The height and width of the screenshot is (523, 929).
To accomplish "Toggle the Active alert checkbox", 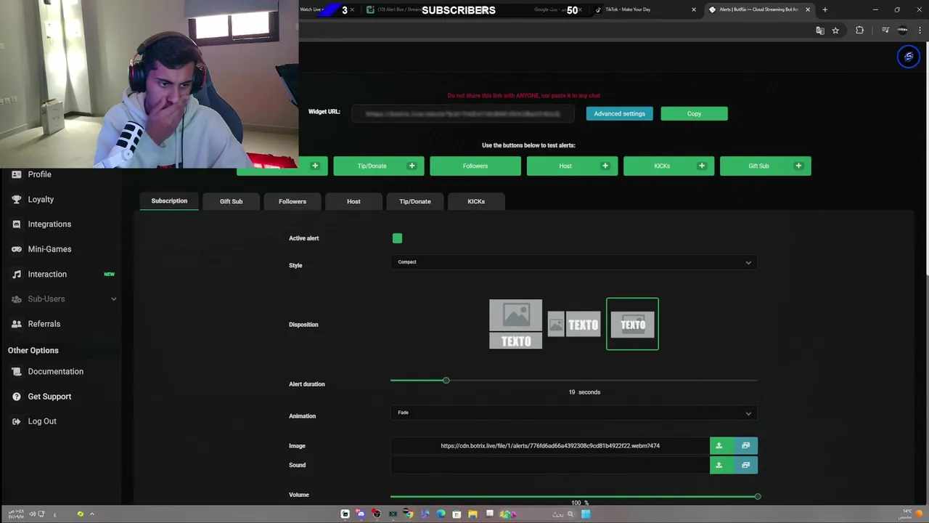I will pyautogui.click(x=397, y=238).
